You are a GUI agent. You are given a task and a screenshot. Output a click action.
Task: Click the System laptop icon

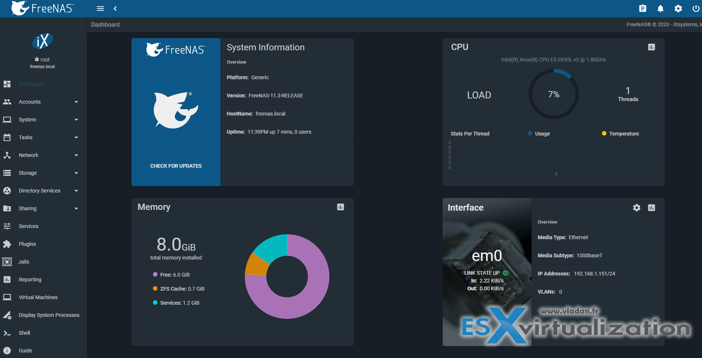coord(7,120)
